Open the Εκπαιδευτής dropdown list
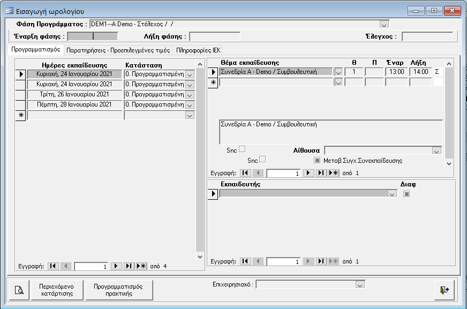 pos(391,194)
